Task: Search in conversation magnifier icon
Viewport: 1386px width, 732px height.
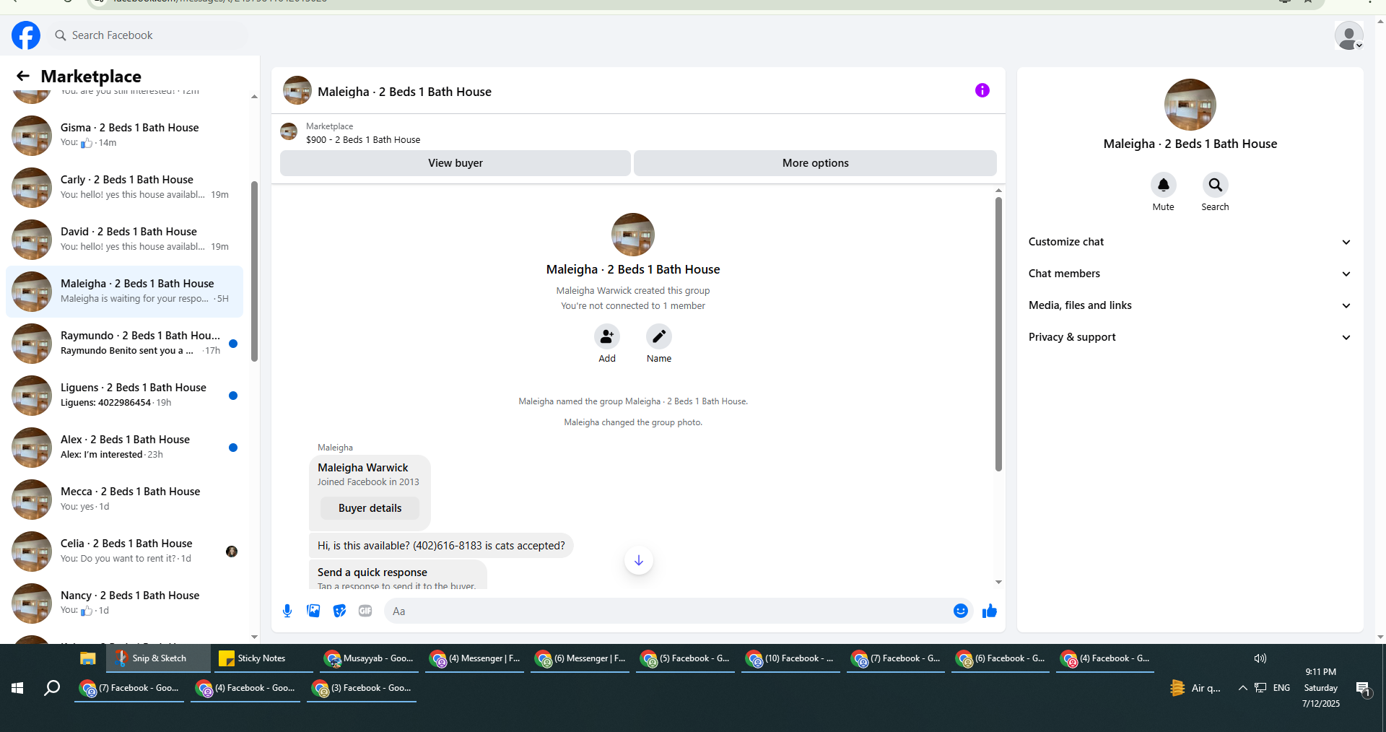Action: (x=1215, y=185)
